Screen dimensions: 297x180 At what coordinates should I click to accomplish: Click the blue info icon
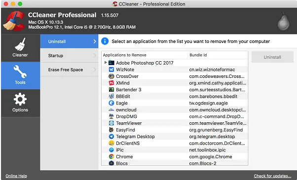[105, 41]
